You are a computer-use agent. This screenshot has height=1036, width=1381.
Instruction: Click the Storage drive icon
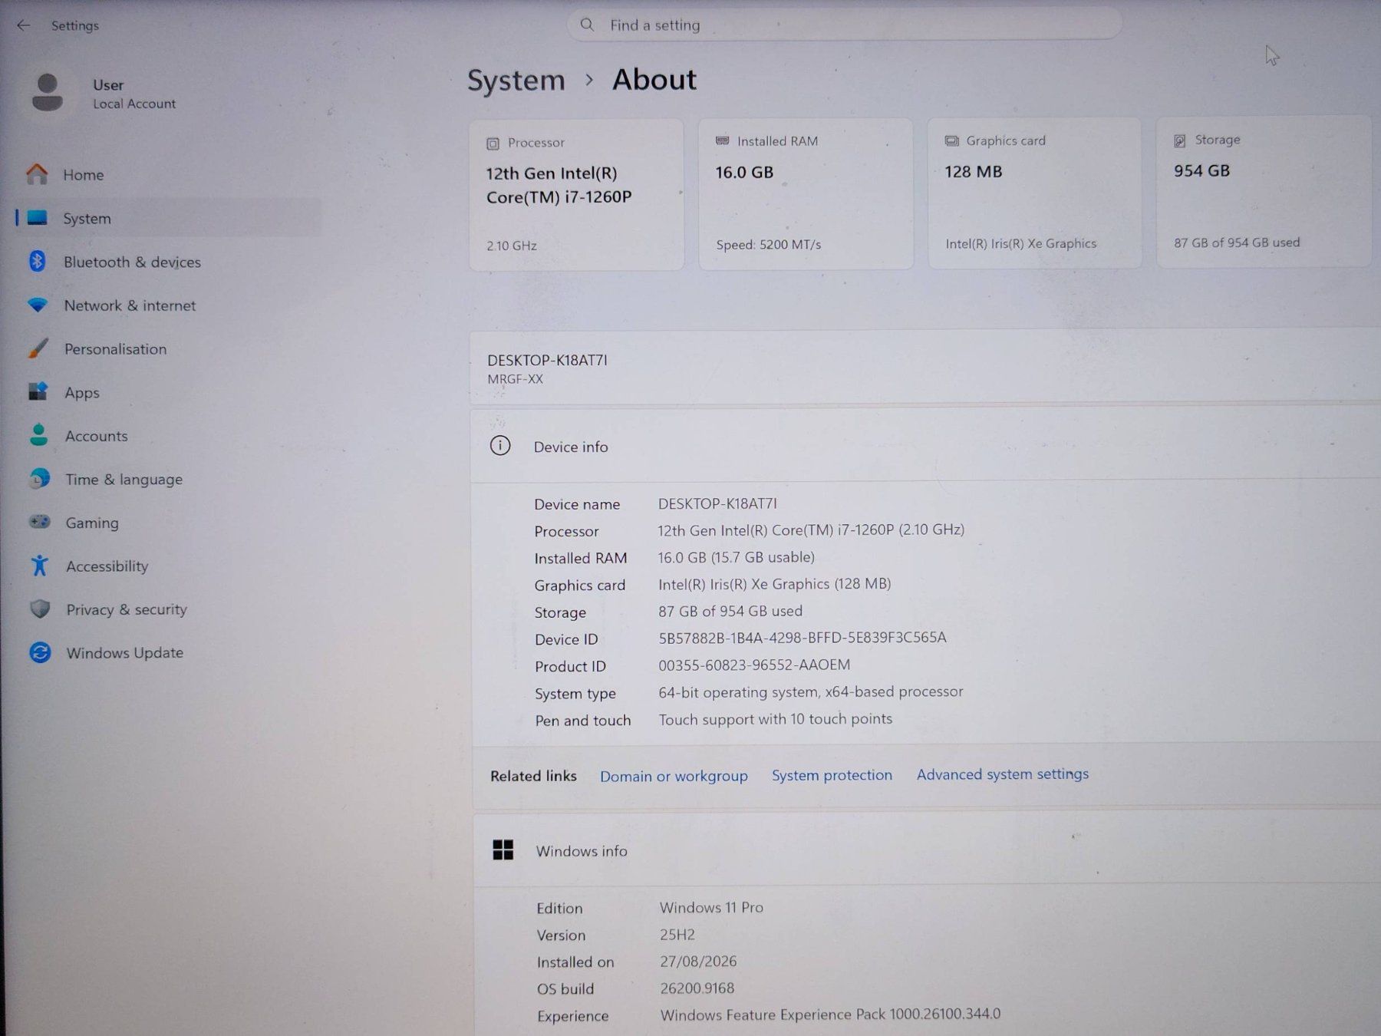tap(1180, 140)
